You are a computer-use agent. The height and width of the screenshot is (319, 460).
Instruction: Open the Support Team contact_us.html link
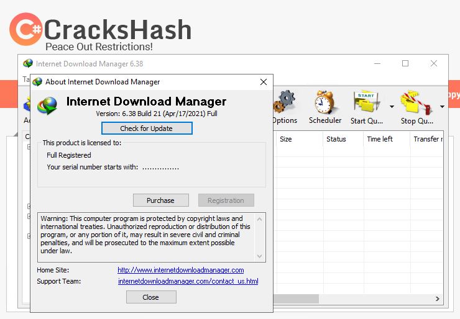188,281
